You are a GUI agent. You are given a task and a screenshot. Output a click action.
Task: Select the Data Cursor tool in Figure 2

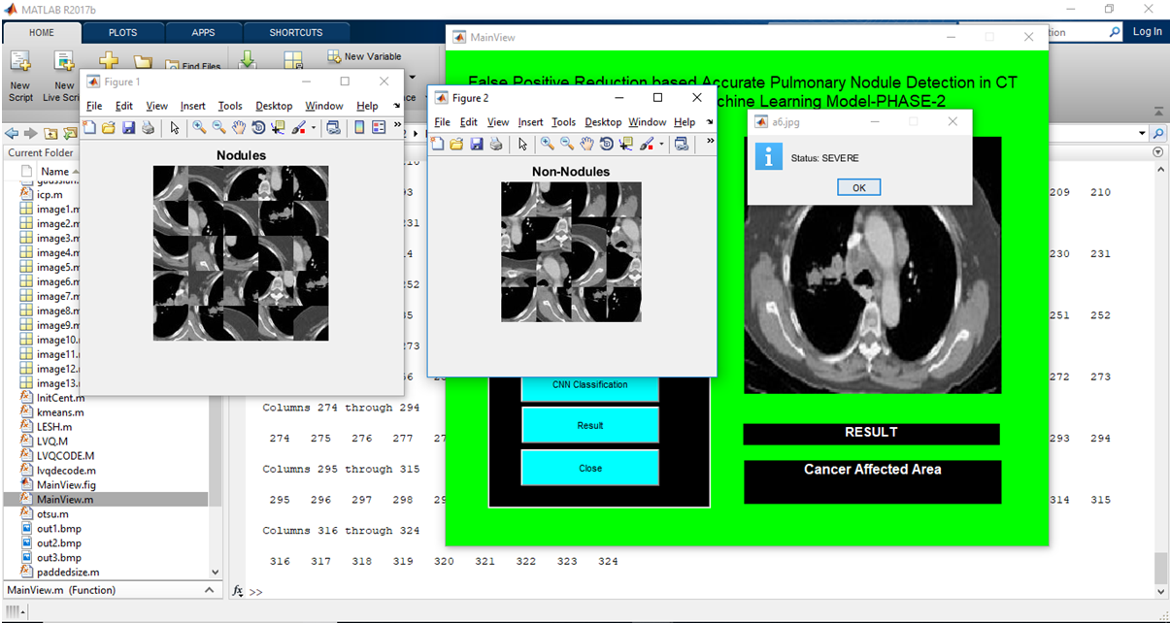pos(625,144)
